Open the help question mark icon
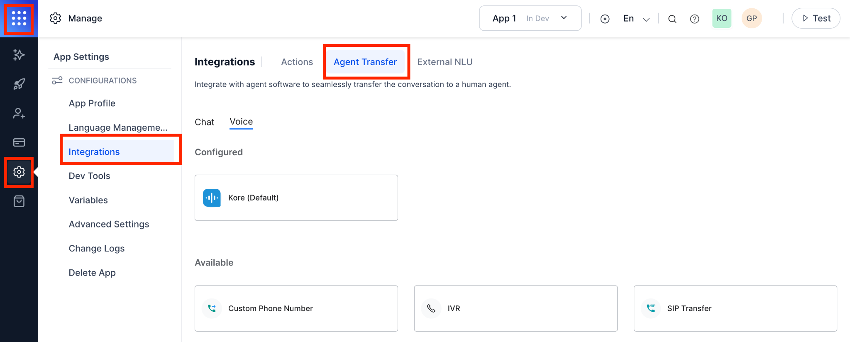850x342 pixels. click(x=694, y=19)
